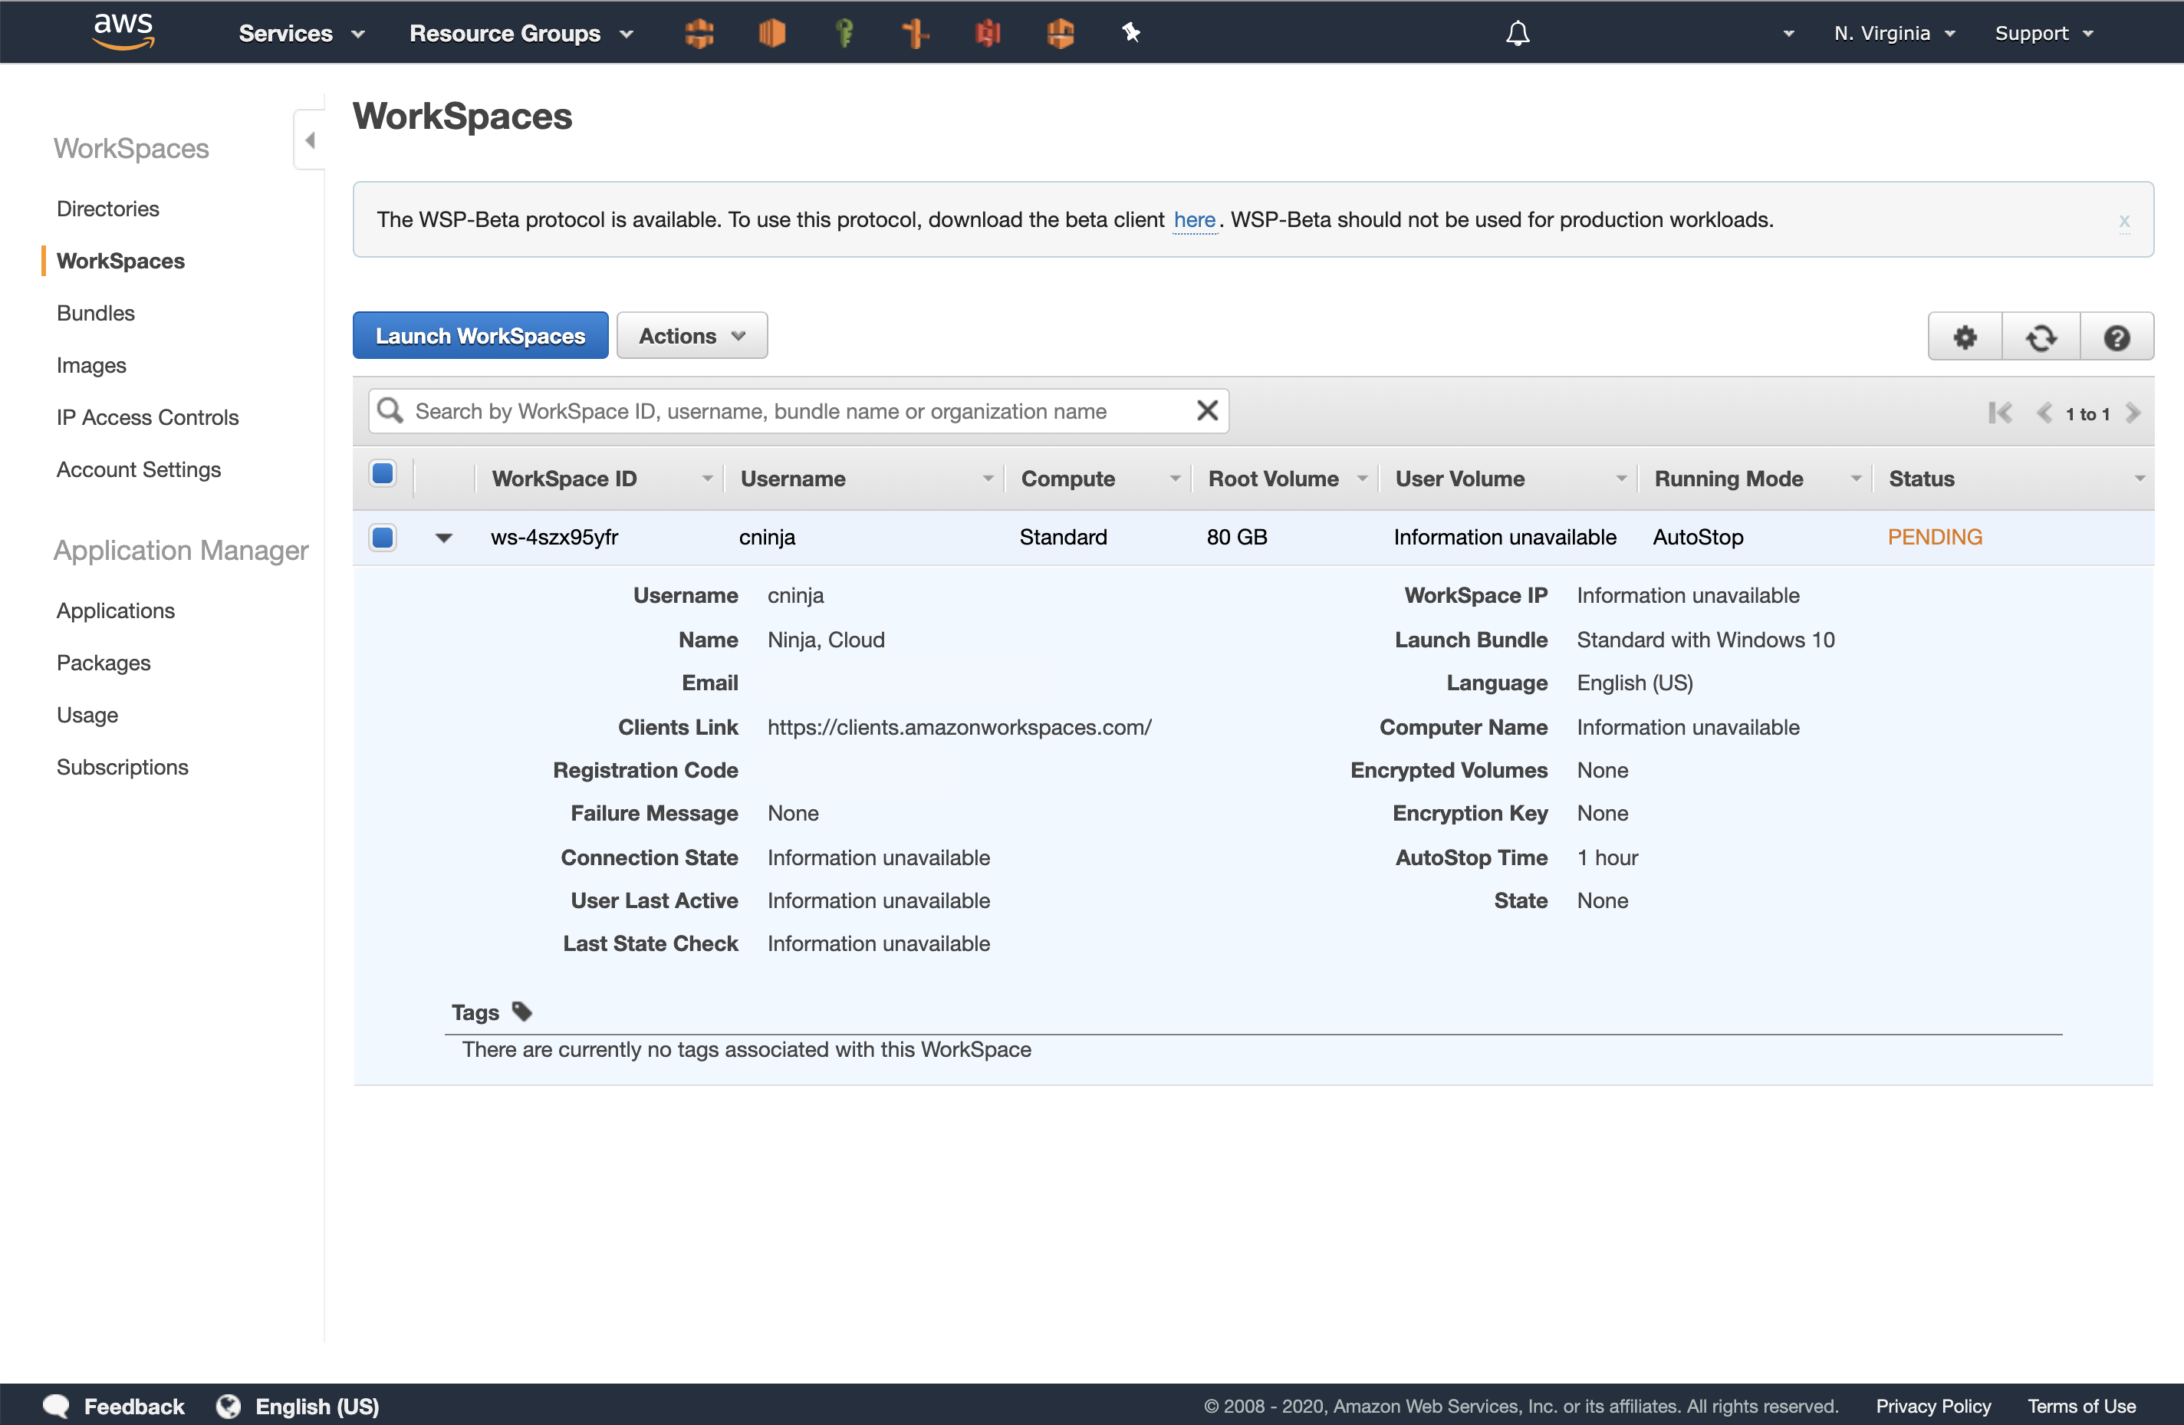Collapse the left navigation sidebar
2184x1425 pixels.
(309, 140)
